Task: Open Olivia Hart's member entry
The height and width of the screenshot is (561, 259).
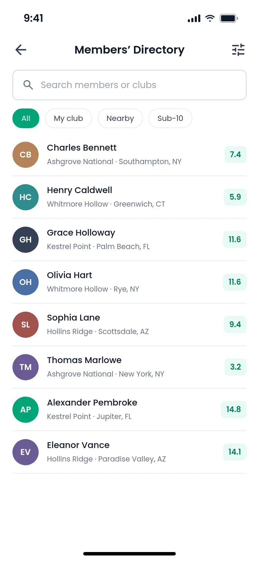Action: point(129,282)
